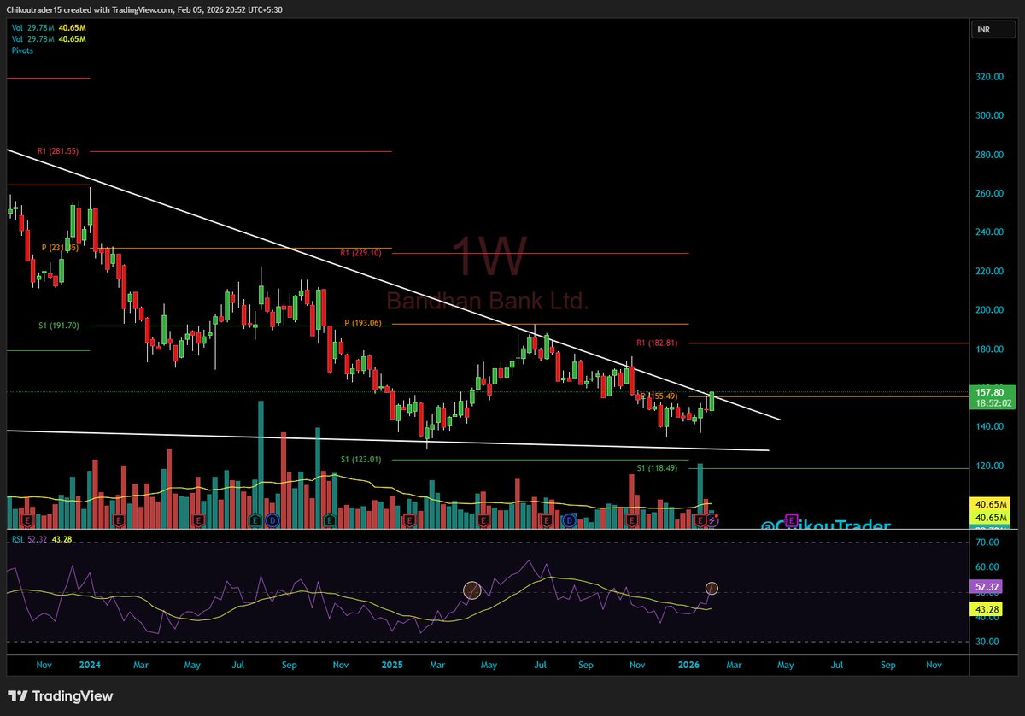Click the R1 (281.55) pivot label
1025x716 pixels.
tap(58, 151)
